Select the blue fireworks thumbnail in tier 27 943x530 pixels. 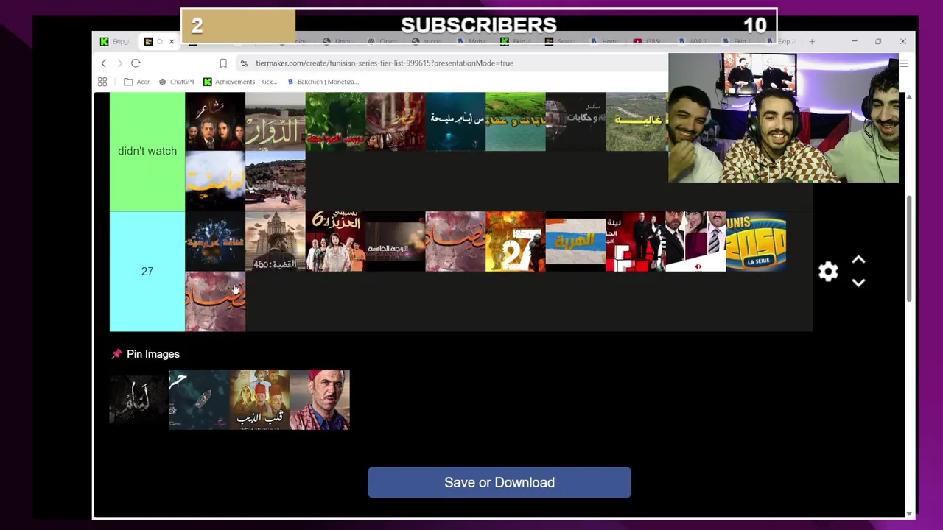pyautogui.click(x=215, y=241)
